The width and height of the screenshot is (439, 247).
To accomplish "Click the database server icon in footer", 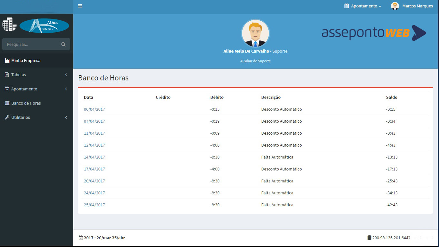I will point(369,238).
